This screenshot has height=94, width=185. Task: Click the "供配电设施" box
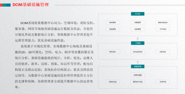click(x=113, y=82)
